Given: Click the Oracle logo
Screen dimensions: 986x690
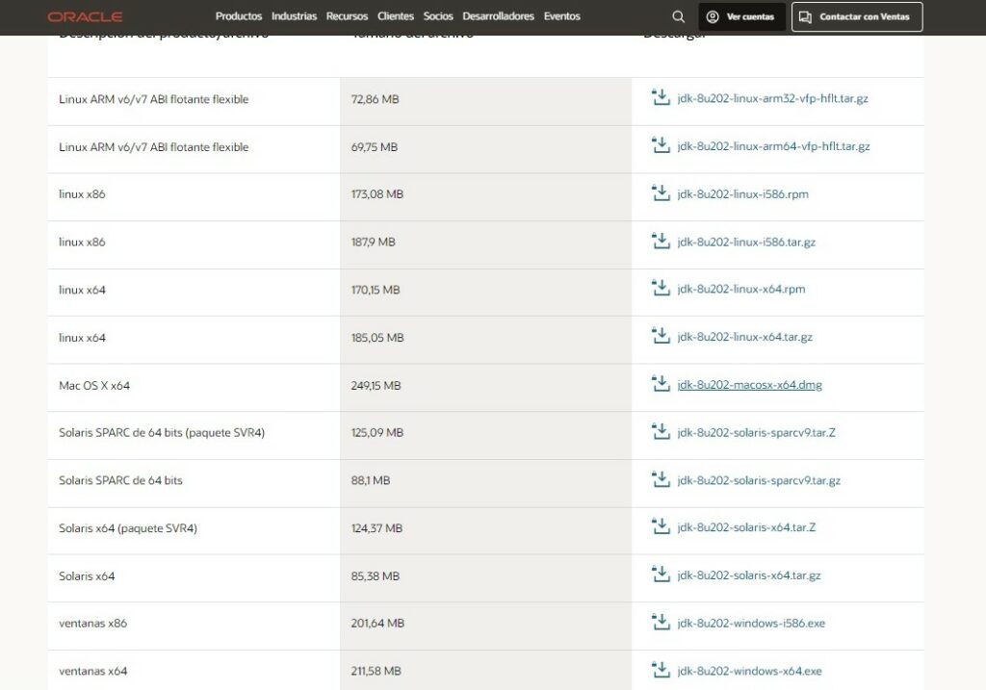Looking at the screenshot, I should tap(85, 17).
